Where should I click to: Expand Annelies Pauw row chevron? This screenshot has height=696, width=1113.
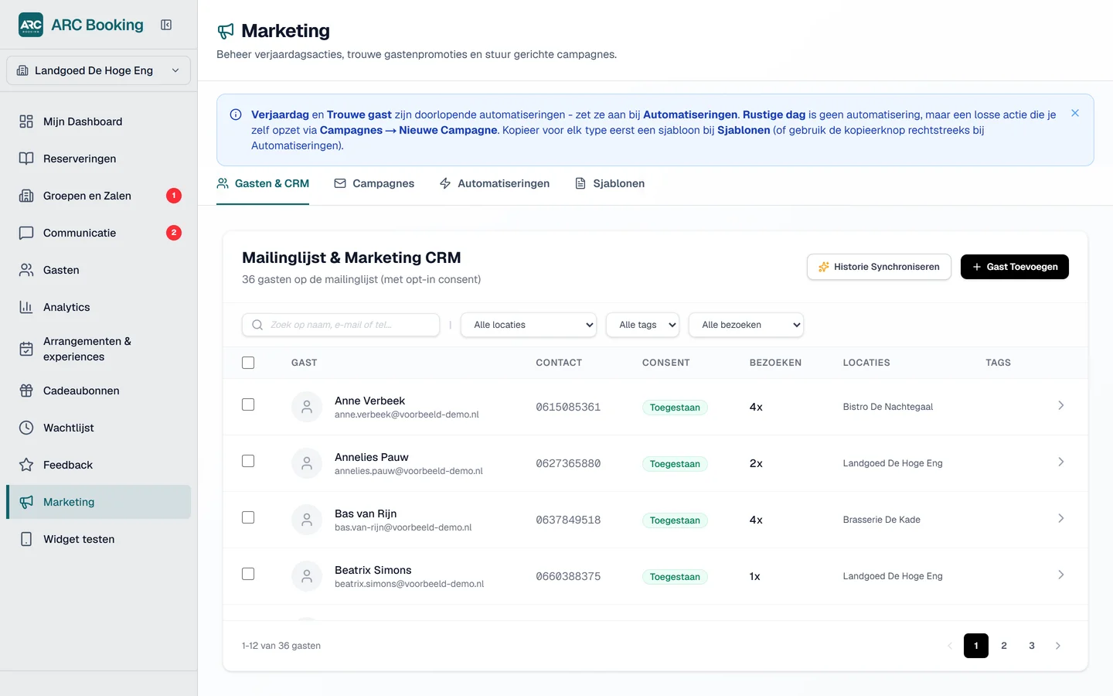click(1060, 462)
